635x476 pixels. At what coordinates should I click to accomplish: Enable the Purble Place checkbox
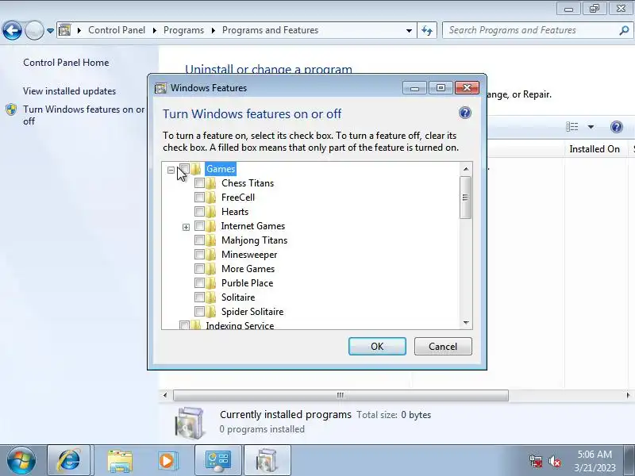coord(199,282)
